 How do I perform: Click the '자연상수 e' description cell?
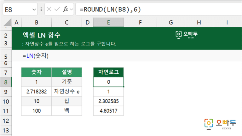click(x=67, y=92)
